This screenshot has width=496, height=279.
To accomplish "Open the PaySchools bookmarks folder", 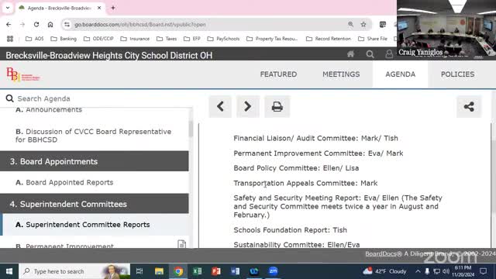I will 223,39.
